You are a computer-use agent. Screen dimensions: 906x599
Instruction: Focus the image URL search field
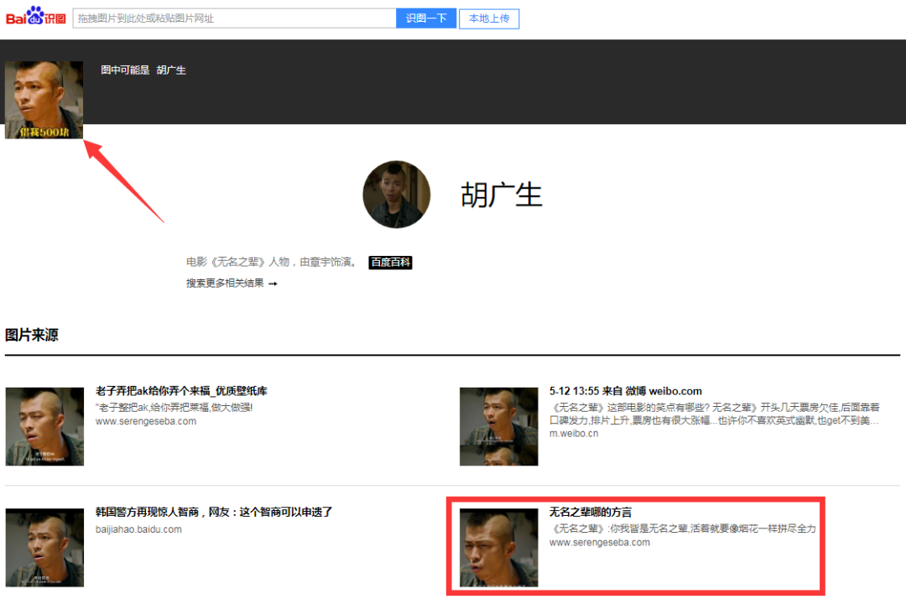[x=234, y=18]
